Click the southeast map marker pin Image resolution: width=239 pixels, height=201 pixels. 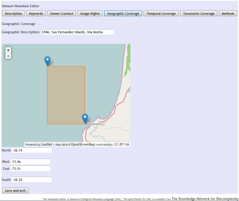(85, 118)
